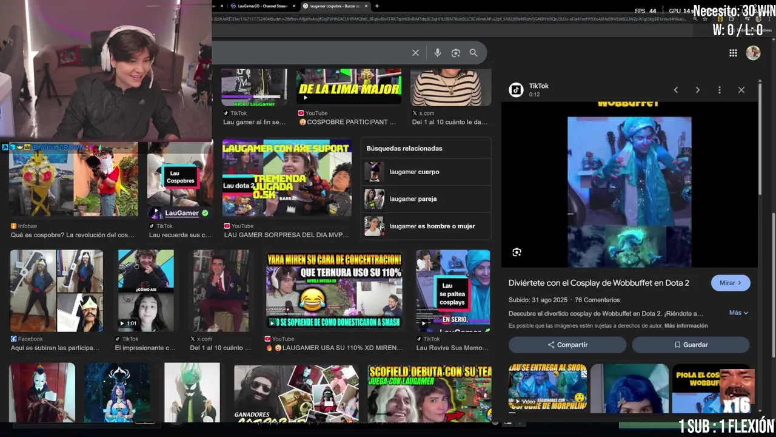Open Lau Cospobres TikTok thumbnail
Image resolution: width=776 pixels, height=437 pixels.
(180, 180)
